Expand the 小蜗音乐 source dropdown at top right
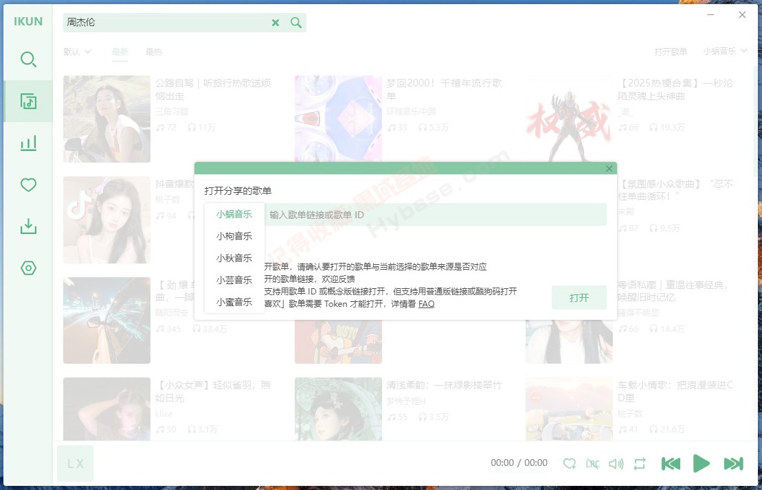Screen dimensions: 762x490 725,51
